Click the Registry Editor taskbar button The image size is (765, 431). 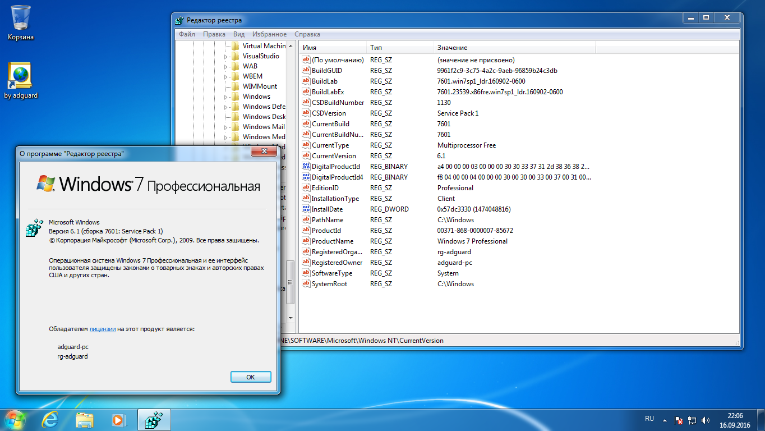point(153,420)
